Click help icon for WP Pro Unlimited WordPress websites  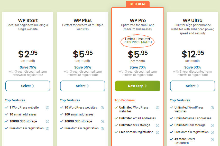point(158,108)
